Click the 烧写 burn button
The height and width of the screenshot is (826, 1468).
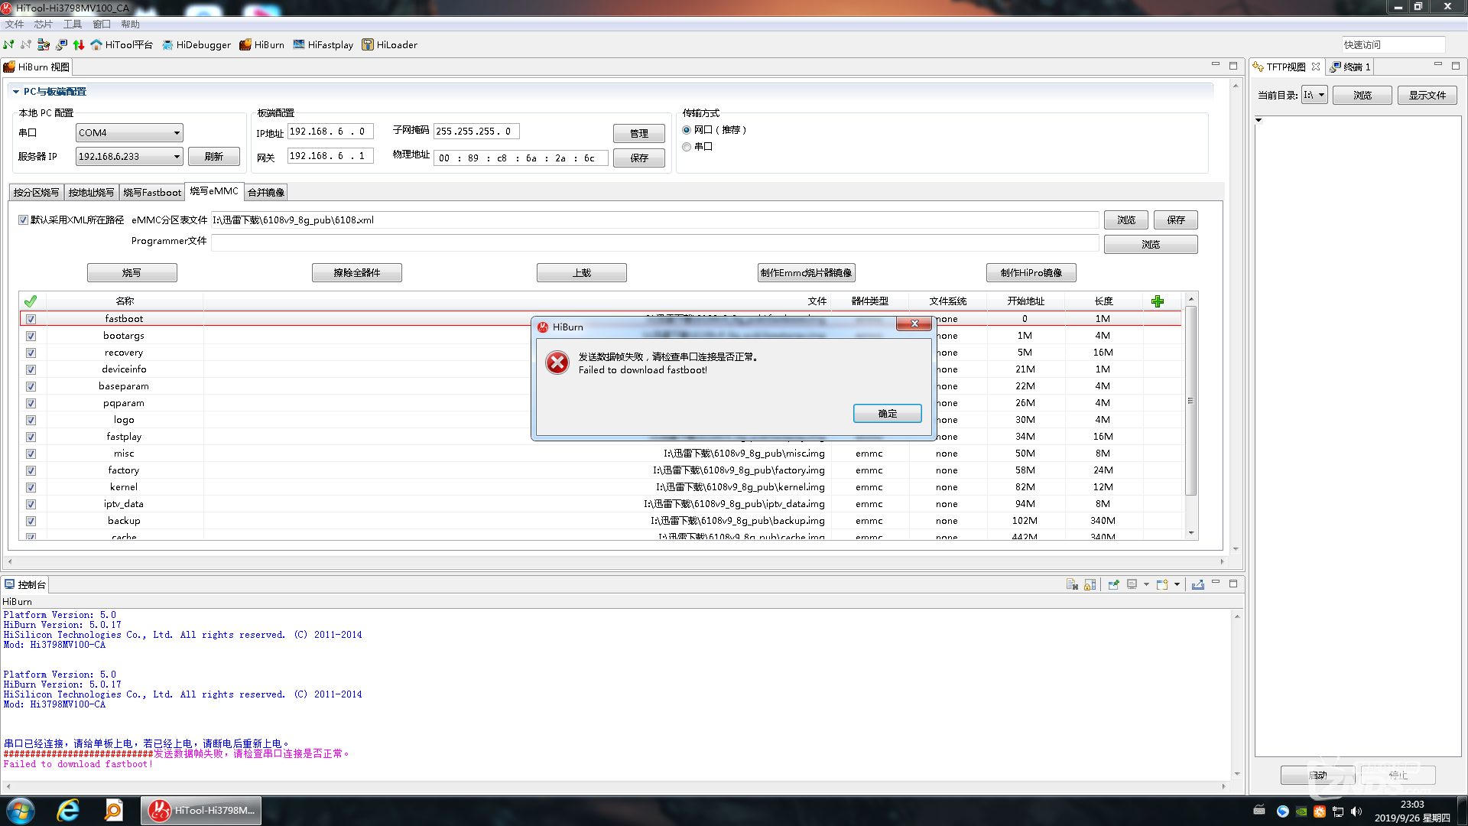pos(132,273)
